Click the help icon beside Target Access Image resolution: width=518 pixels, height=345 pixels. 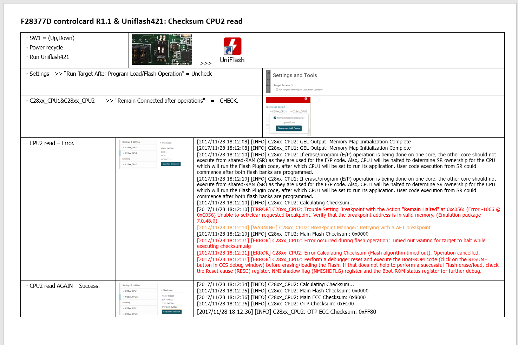(292, 85)
